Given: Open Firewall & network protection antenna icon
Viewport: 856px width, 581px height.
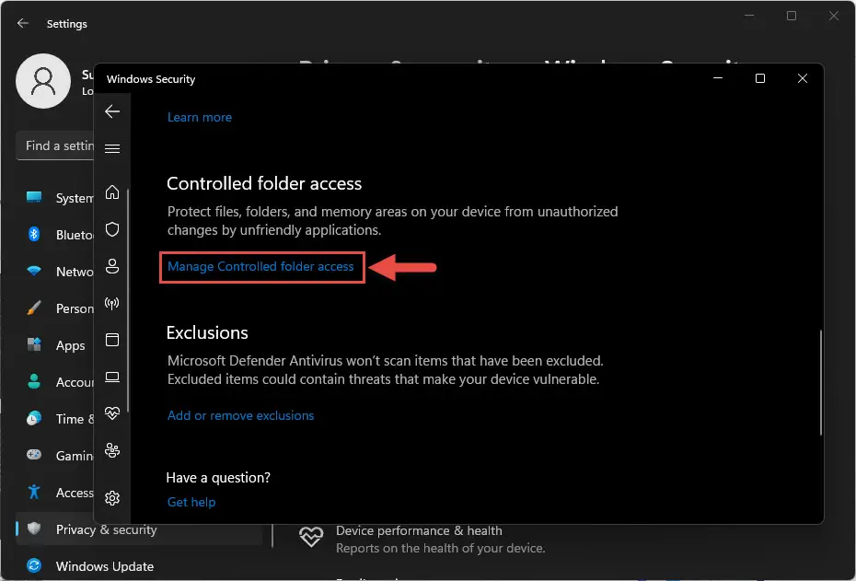Looking at the screenshot, I should tap(112, 303).
